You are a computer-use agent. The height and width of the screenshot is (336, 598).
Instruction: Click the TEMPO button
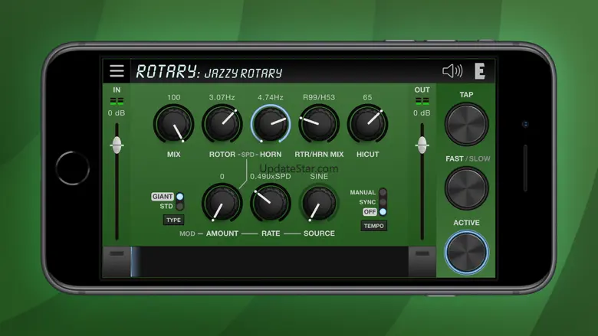(374, 226)
